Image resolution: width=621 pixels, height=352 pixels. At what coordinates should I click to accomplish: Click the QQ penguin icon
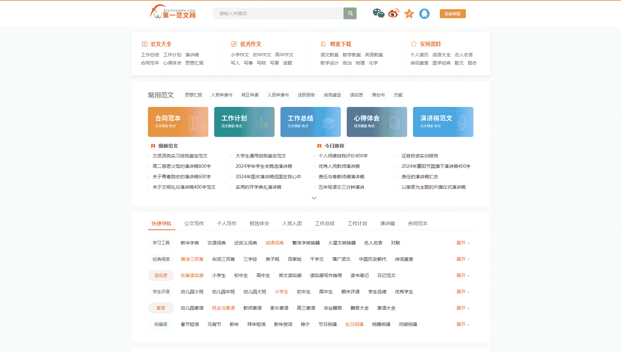click(424, 14)
